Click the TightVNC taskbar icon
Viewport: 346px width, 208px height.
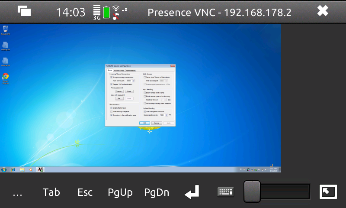tap(41, 169)
